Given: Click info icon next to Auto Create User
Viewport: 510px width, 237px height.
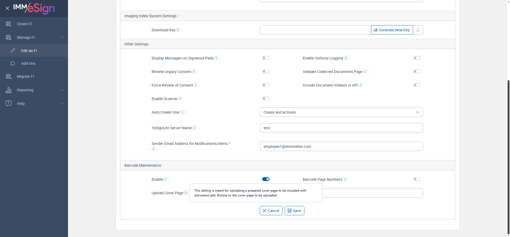Looking at the screenshot, I should coord(182,112).
